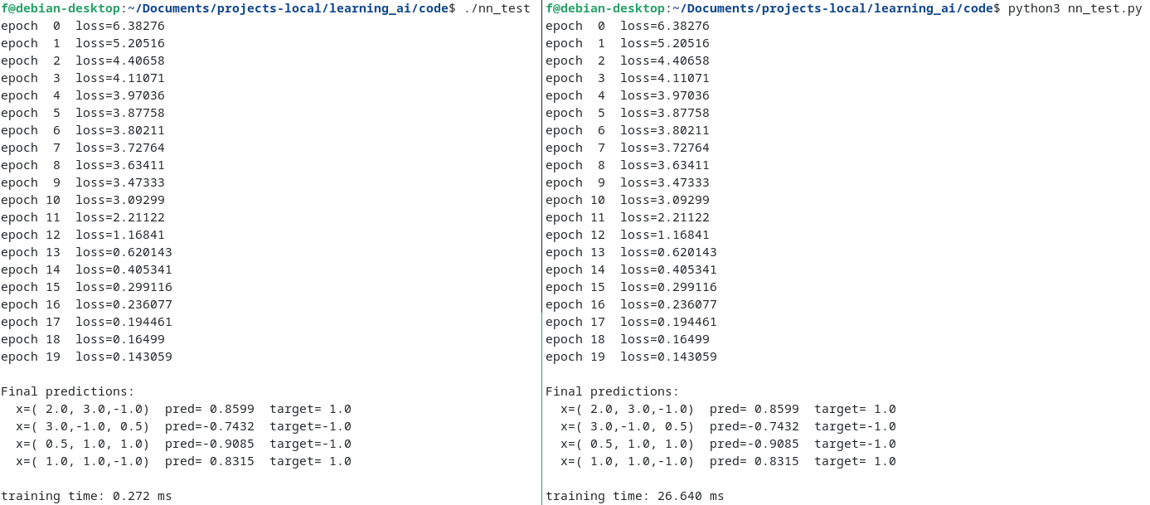Click f@debian-desktop in the python3 prompt
The image size is (1150, 505).
(604, 8)
